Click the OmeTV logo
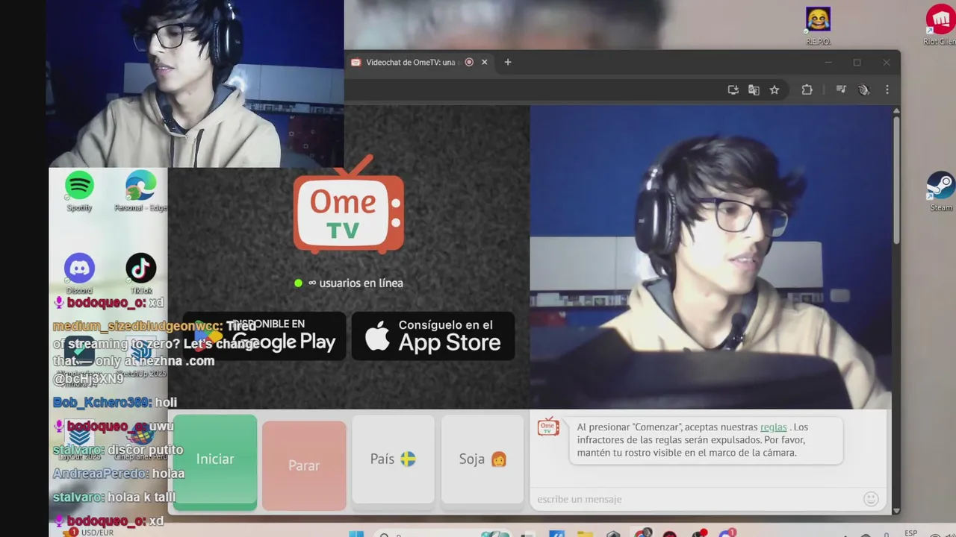This screenshot has height=537, width=956. (349, 205)
